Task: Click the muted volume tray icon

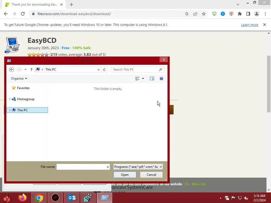Action: pyautogui.click(x=246, y=198)
